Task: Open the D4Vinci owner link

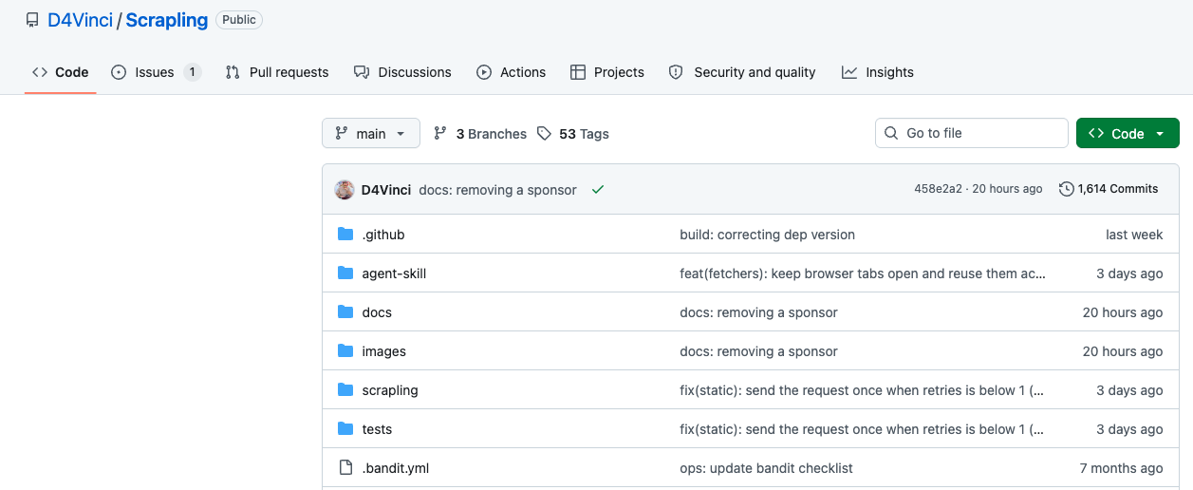Action: click(80, 20)
